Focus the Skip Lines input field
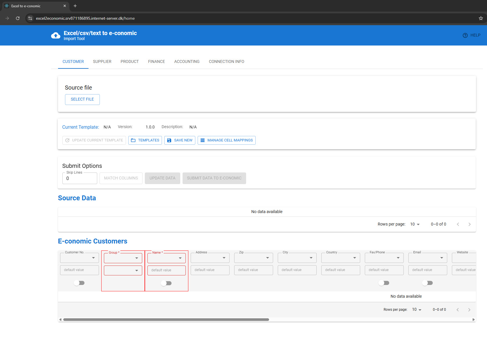This screenshot has height=338, width=487. point(80,178)
